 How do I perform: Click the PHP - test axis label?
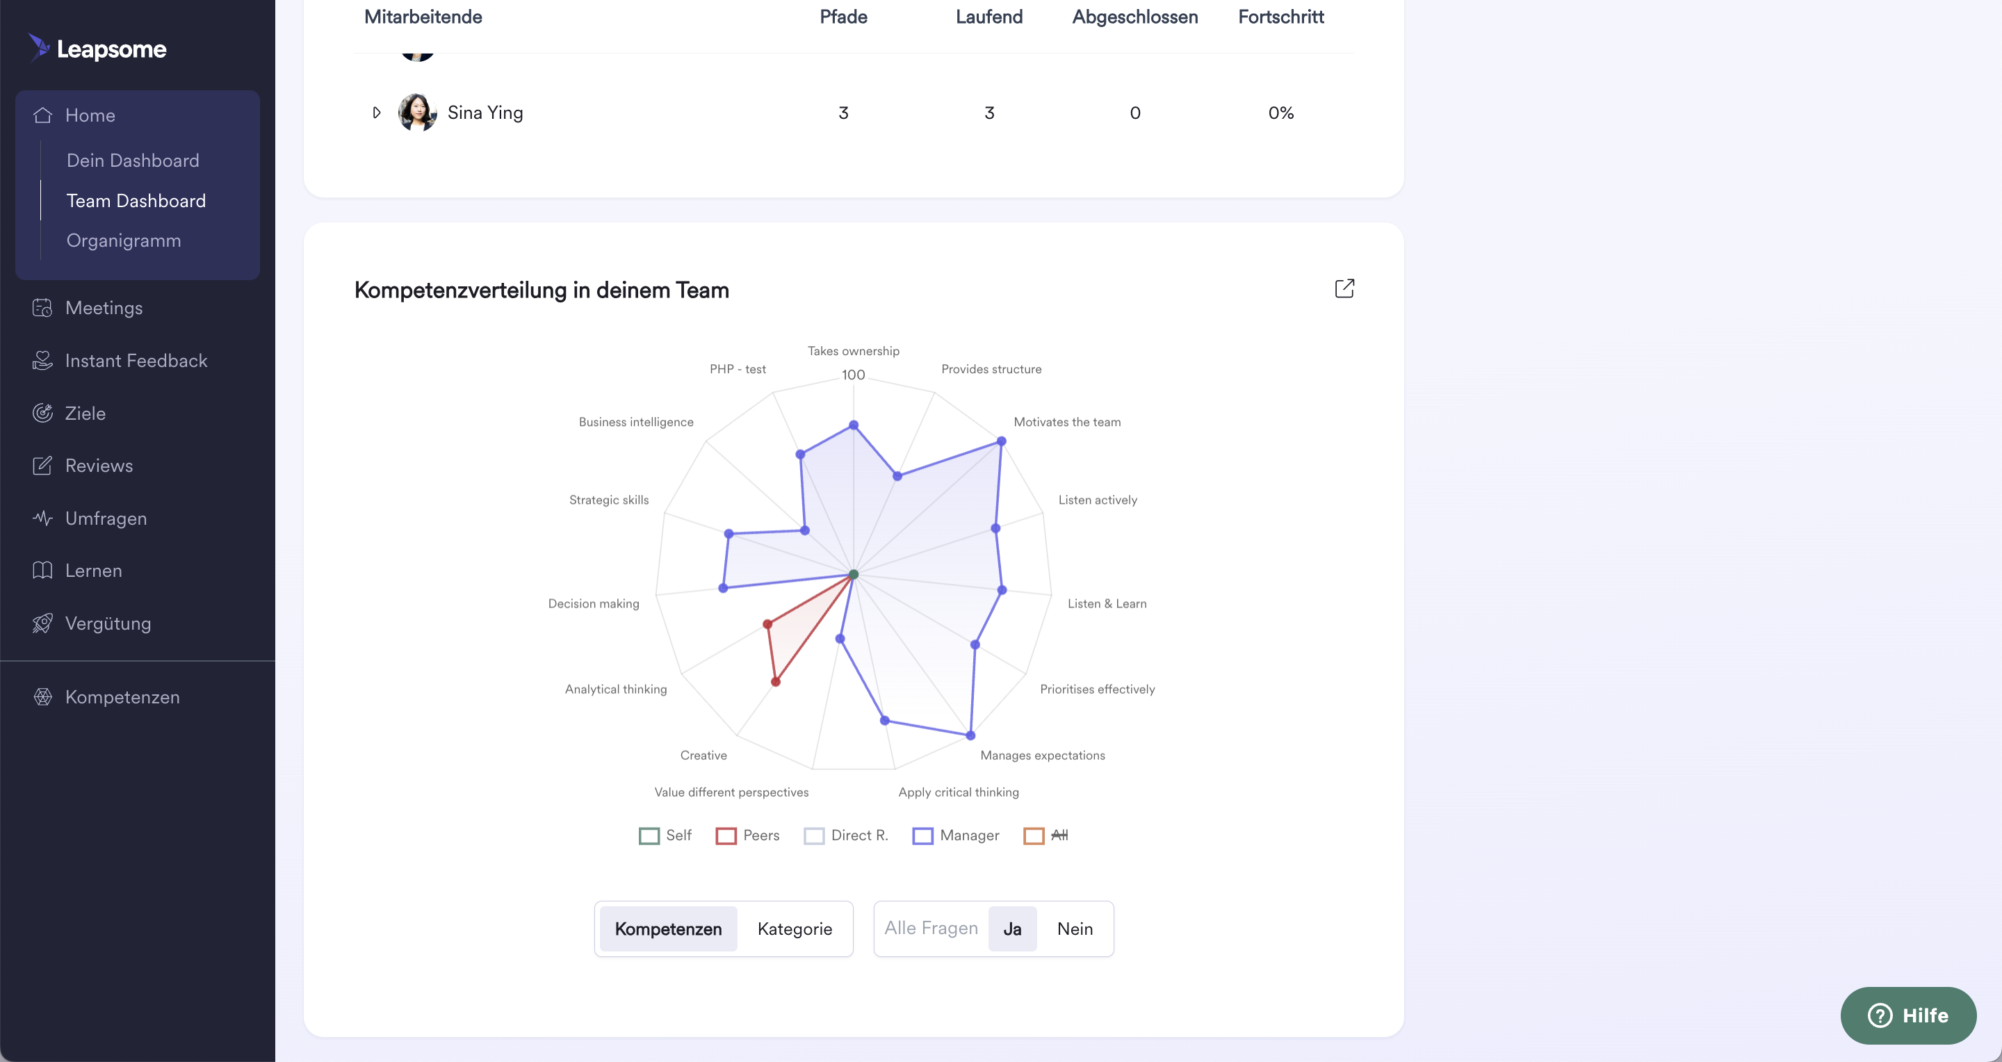(738, 369)
